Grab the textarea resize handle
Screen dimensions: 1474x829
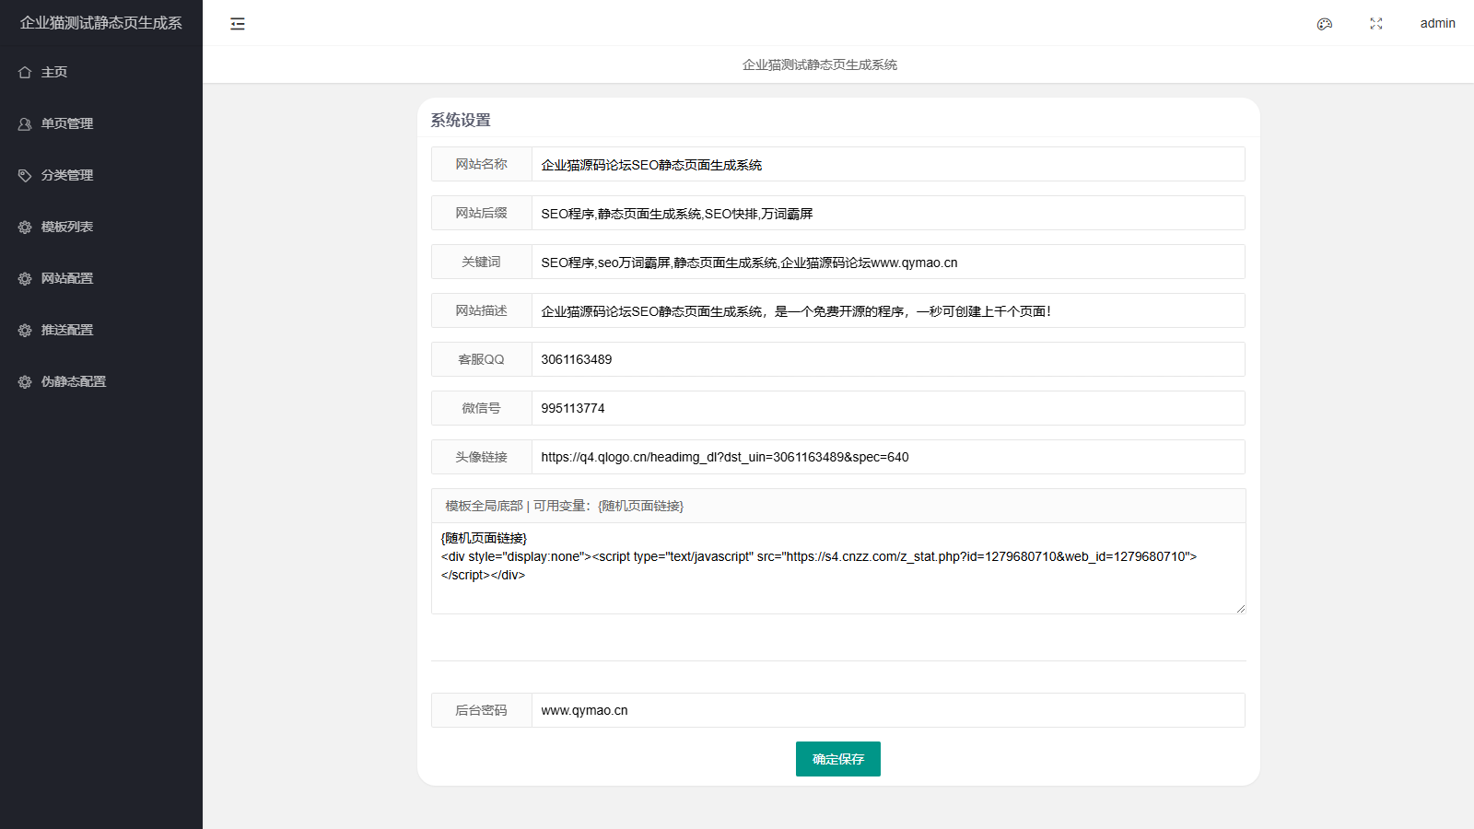click(x=1240, y=608)
